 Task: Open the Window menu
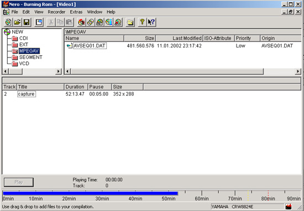[95, 12]
